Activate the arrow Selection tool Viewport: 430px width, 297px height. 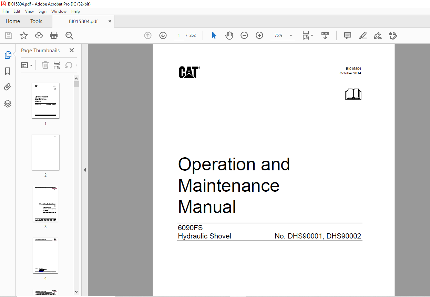pyautogui.click(x=214, y=35)
